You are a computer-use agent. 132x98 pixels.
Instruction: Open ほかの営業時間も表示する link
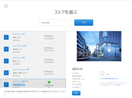click(x=110, y=79)
